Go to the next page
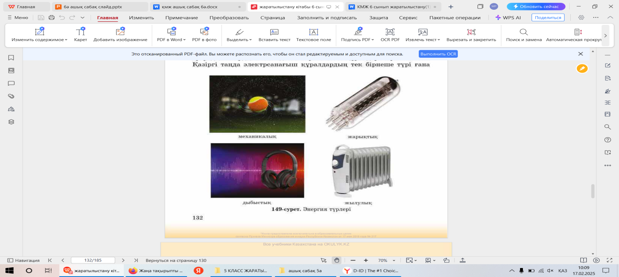Image resolution: width=619 pixels, height=277 pixels. pos(123,260)
